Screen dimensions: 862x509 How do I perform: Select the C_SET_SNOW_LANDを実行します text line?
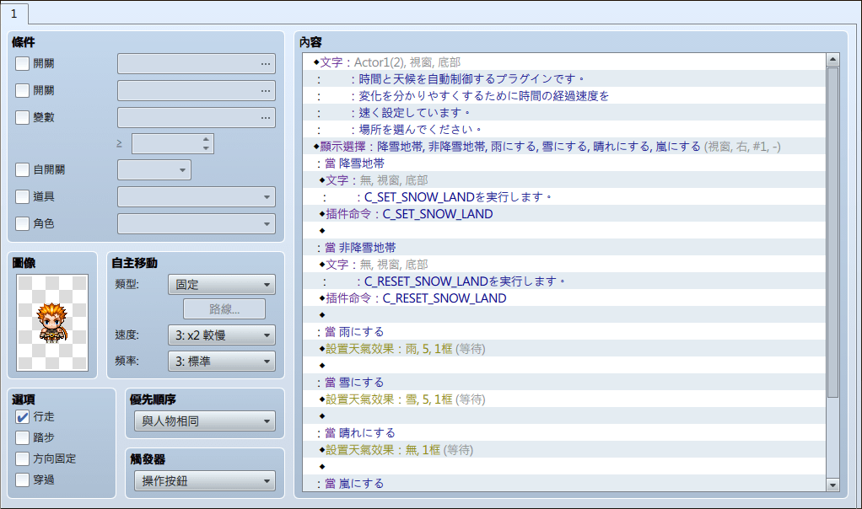[564, 197]
